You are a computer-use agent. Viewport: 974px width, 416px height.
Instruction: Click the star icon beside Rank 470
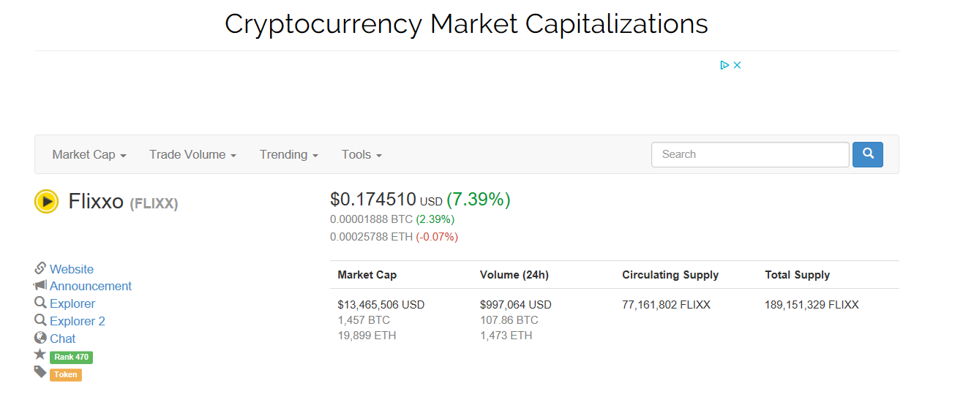pos(40,355)
